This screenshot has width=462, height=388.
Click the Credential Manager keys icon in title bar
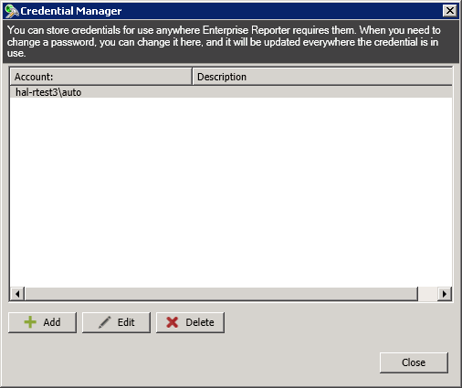coord(12,11)
